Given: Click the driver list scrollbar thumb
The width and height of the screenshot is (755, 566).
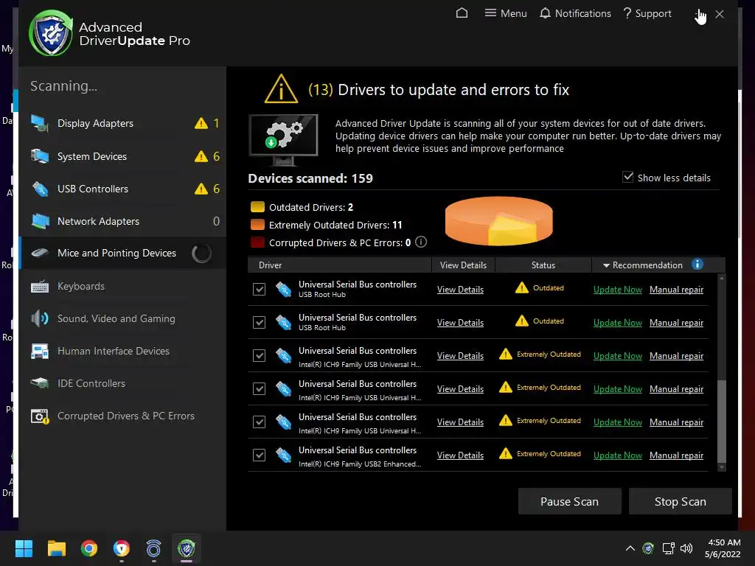Looking at the screenshot, I should tap(721, 422).
